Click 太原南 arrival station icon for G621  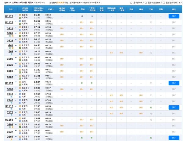(20, 30)
